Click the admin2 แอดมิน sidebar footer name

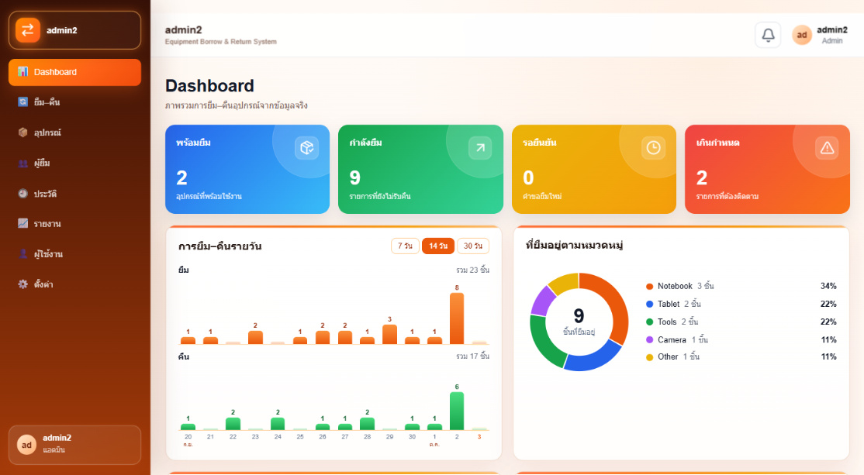(x=57, y=444)
